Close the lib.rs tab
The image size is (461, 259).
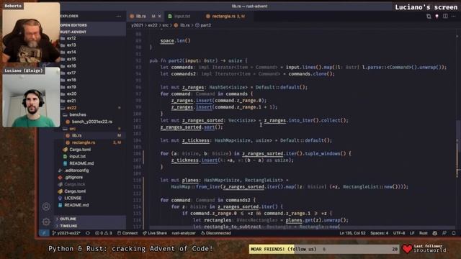(160, 16)
